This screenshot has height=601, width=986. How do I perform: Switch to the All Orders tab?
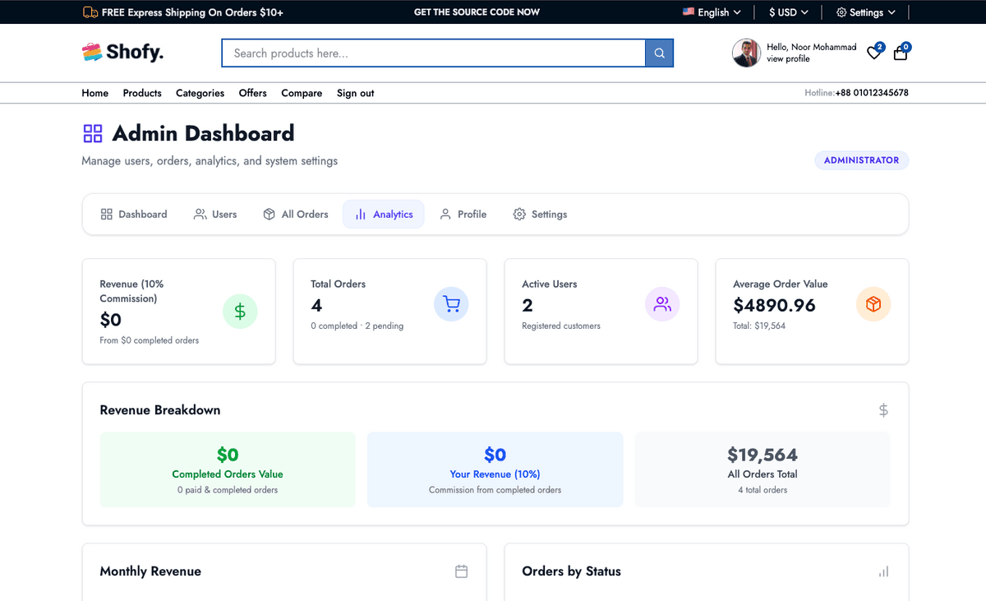pos(296,215)
